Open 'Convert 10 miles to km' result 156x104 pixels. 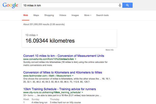(x=63, y=56)
